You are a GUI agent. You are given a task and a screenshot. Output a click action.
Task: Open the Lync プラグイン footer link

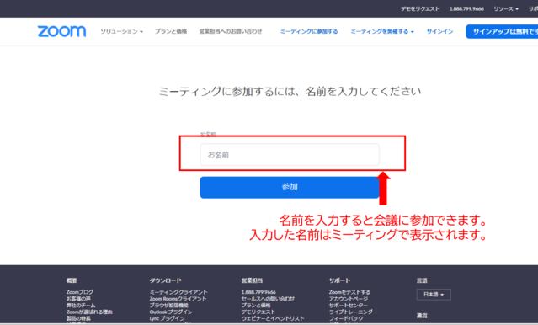pos(167,318)
